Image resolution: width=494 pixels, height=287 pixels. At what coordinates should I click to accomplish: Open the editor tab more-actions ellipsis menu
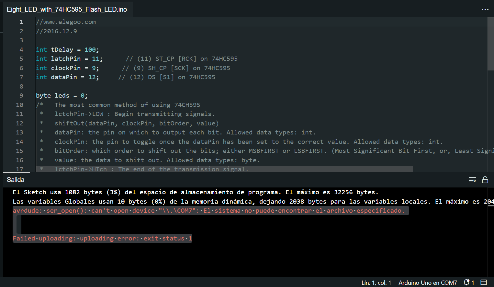485,9
